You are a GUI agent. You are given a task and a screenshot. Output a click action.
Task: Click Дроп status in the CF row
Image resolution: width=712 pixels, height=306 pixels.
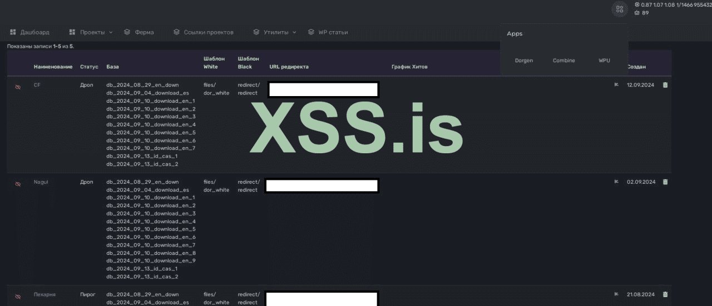(86, 85)
